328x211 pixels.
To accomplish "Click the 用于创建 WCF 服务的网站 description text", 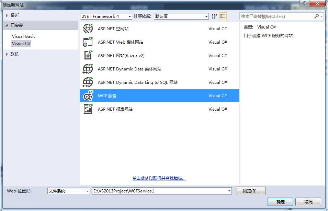I will 268,36.
